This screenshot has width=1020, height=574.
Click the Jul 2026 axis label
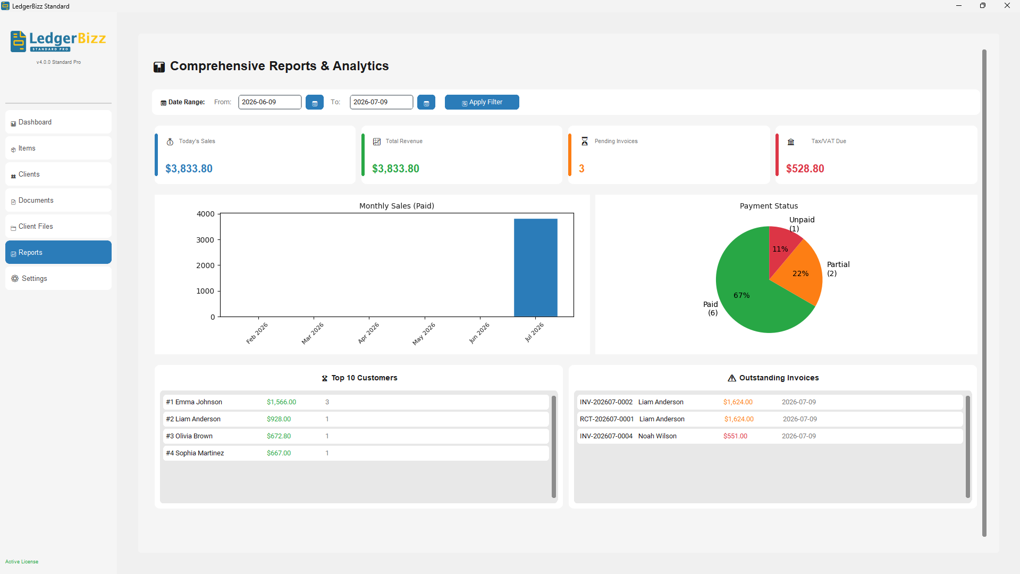click(534, 332)
